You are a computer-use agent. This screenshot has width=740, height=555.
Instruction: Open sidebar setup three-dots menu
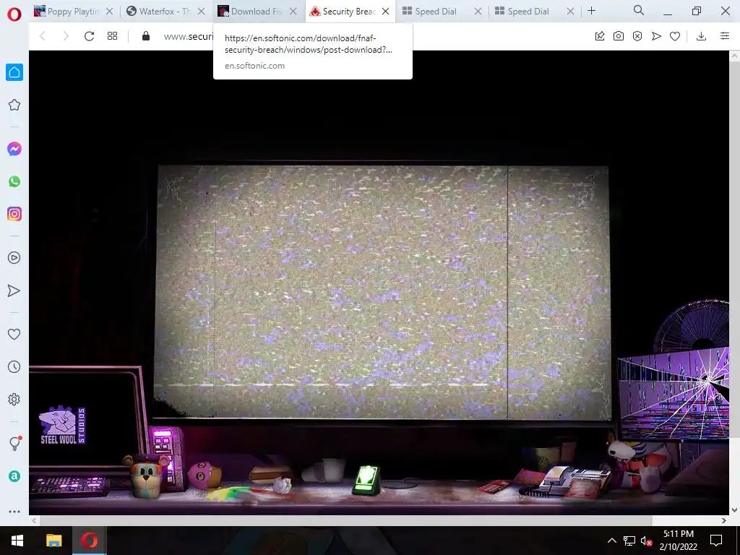(14, 511)
